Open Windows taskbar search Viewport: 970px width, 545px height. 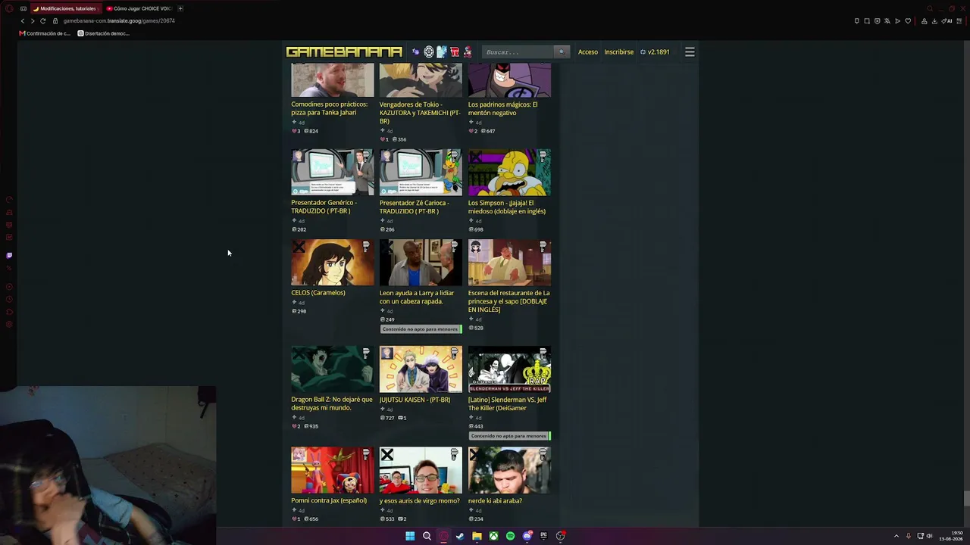[427, 536]
